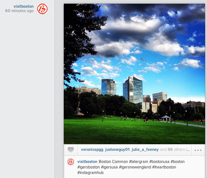Click the heart like icon
Image resolution: width=207 pixels, height=178 pixels.
pyautogui.click(x=71, y=150)
